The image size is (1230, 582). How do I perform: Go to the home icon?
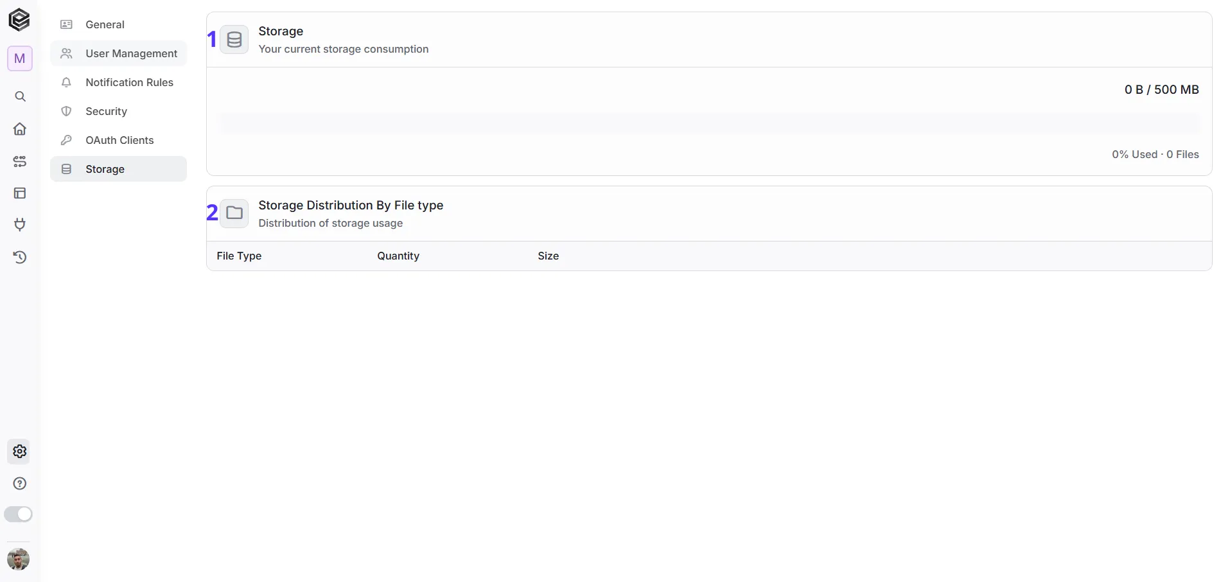(20, 129)
